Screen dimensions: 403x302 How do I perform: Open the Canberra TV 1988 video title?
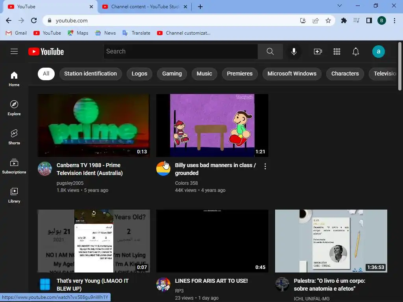90,169
